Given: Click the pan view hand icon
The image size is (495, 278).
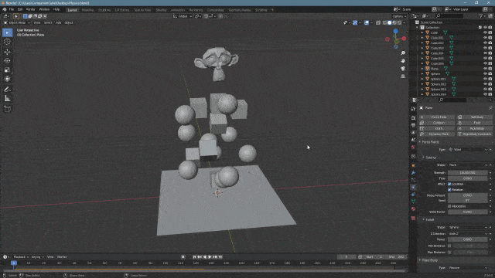Looking at the screenshot, I should [x=403, y=60].
